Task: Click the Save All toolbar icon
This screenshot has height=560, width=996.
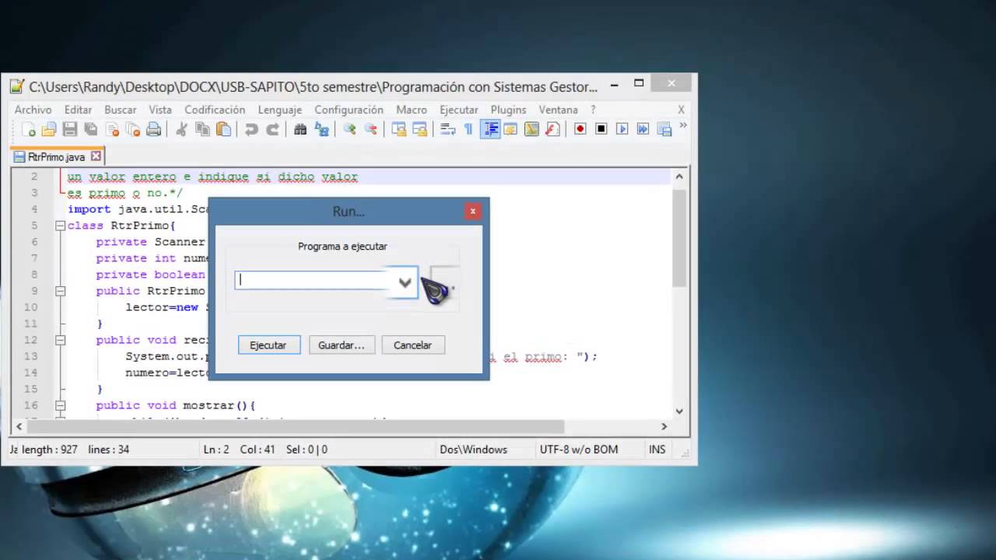Action: coord(91,129)
